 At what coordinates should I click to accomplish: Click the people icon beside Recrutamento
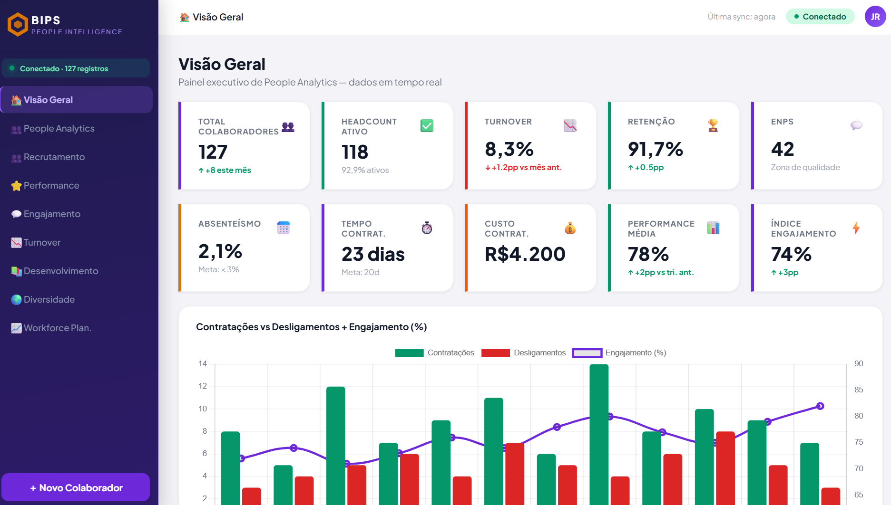pos(16,157)
